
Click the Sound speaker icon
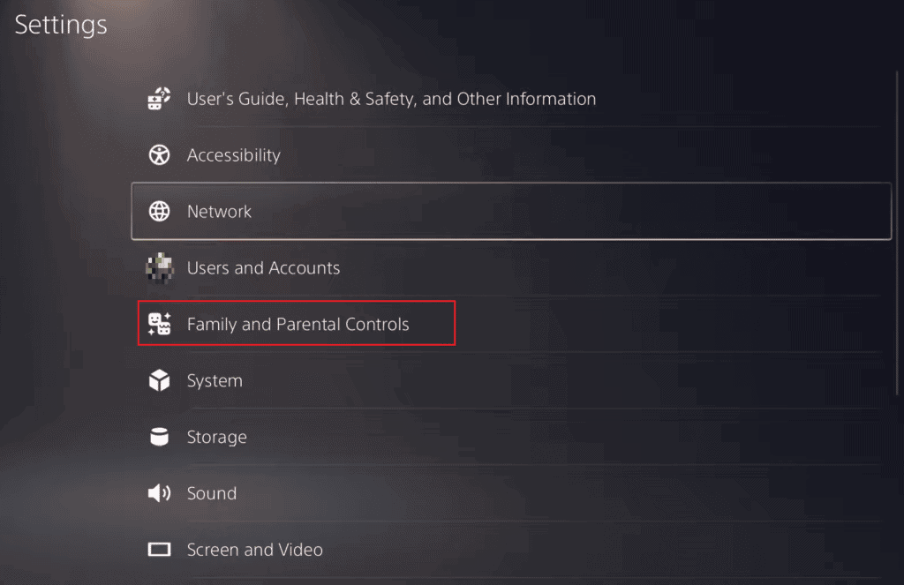click(159, 494)
